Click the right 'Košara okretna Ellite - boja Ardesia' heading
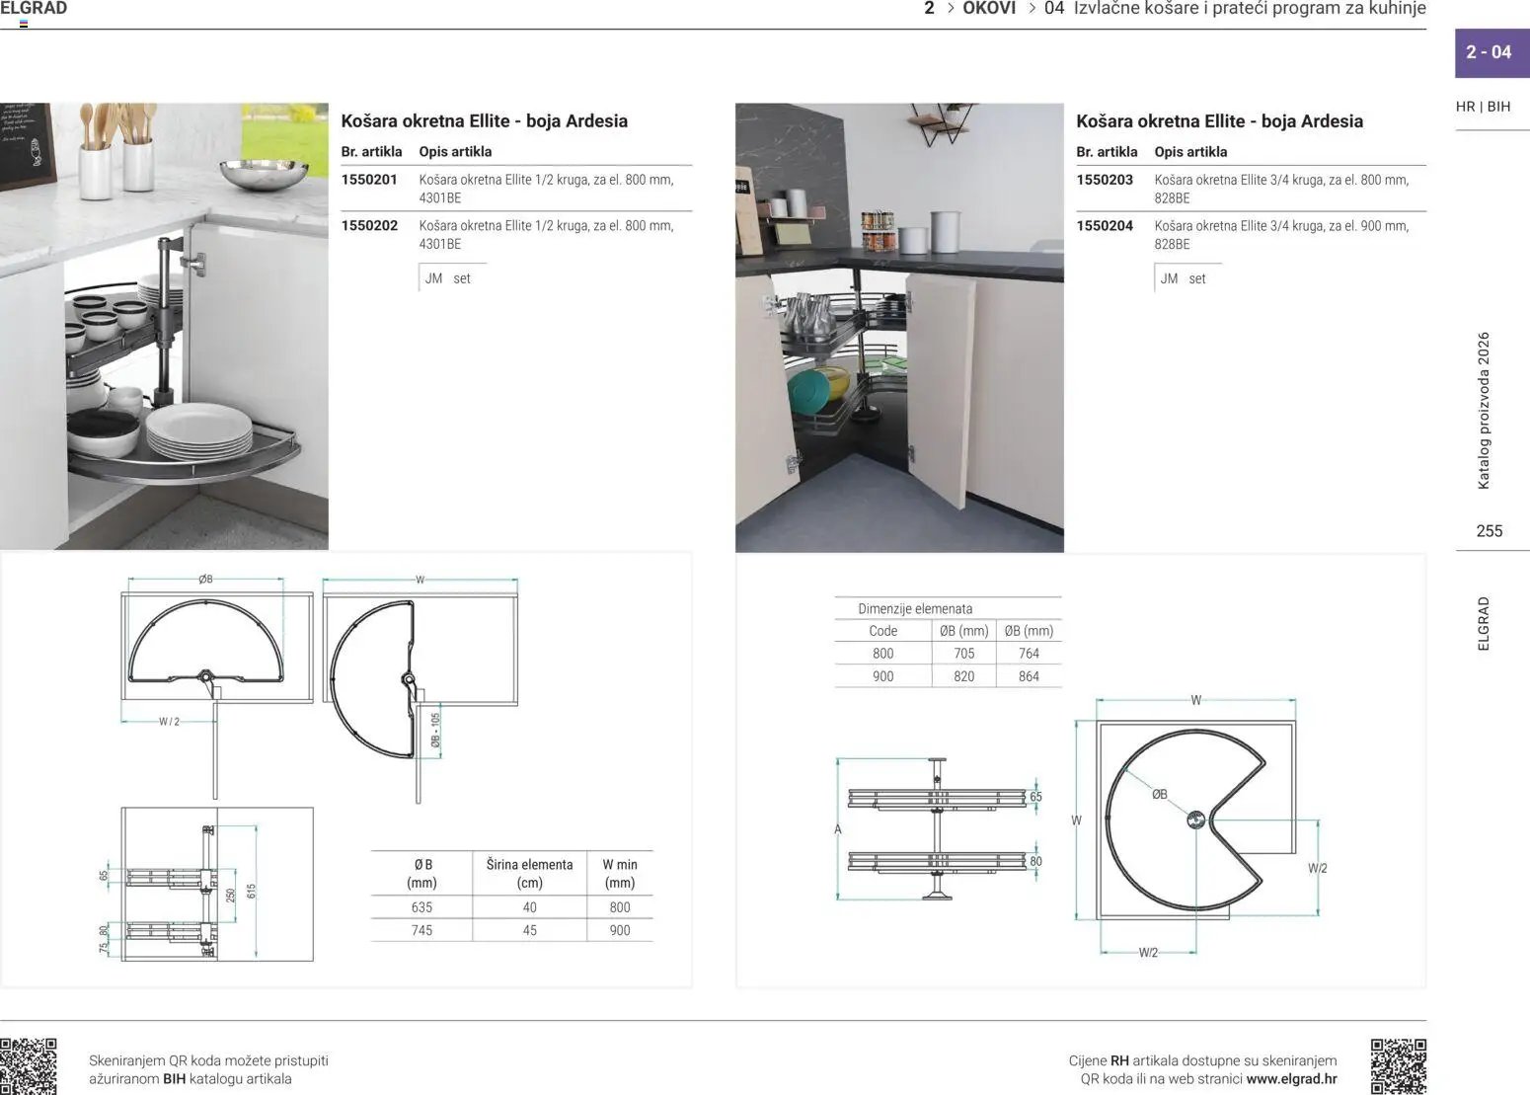1530x1095 pixels. [1219, 121]
